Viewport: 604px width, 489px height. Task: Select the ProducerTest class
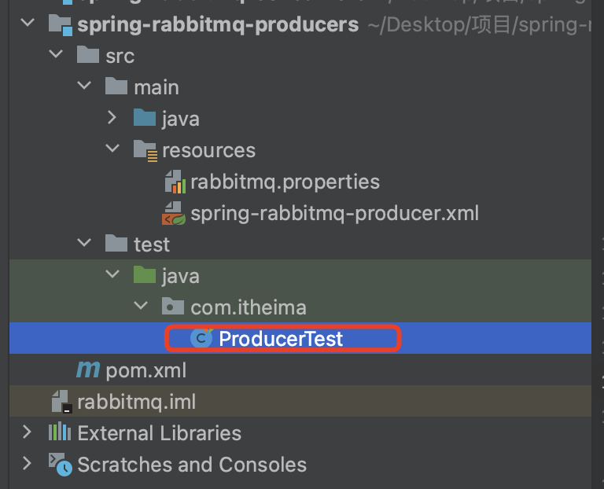281,339
